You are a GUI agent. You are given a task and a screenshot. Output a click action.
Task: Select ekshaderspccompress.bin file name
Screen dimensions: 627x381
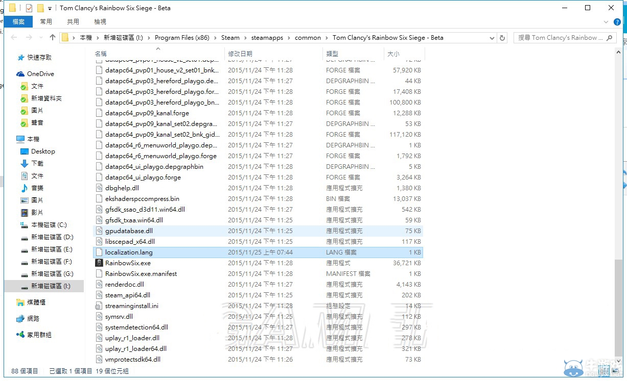142,199
